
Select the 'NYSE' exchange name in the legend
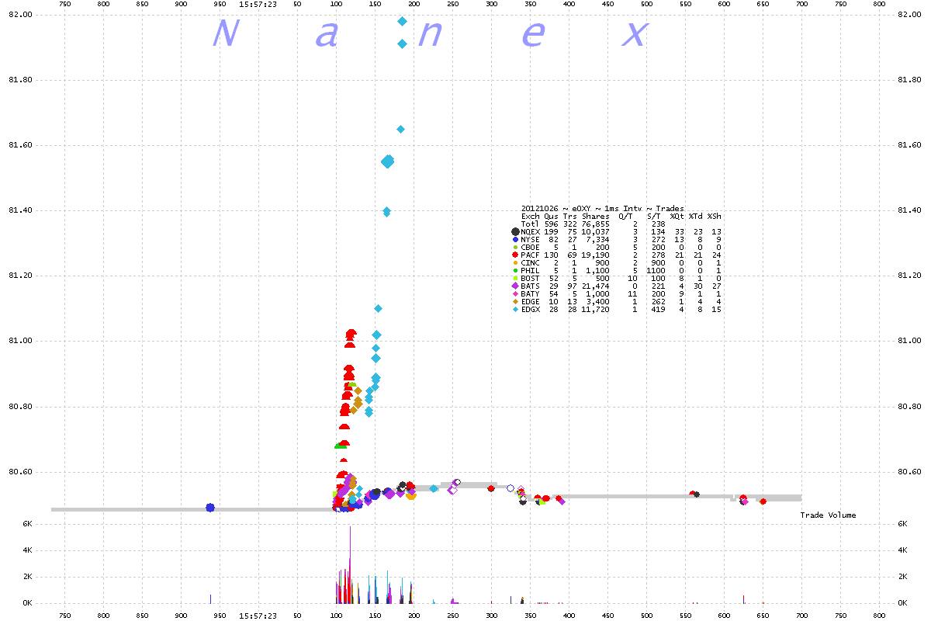[531, 239]
